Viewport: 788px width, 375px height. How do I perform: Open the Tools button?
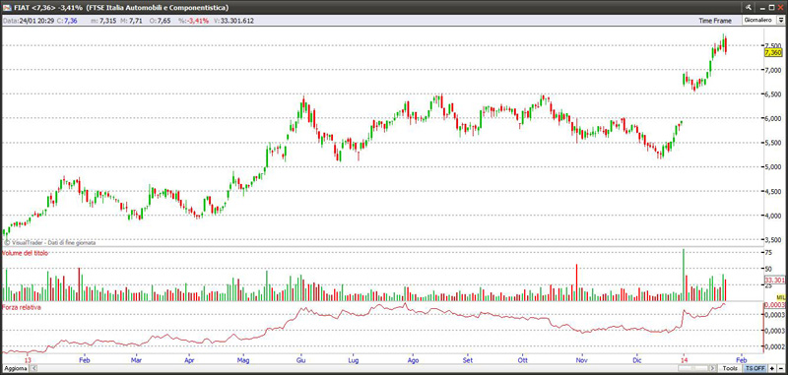click(730, 368)
